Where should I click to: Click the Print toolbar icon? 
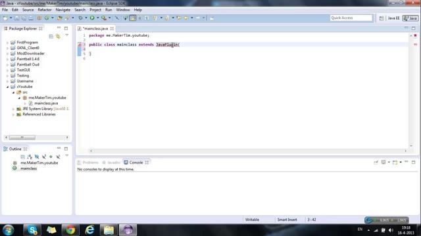[31, 18]
